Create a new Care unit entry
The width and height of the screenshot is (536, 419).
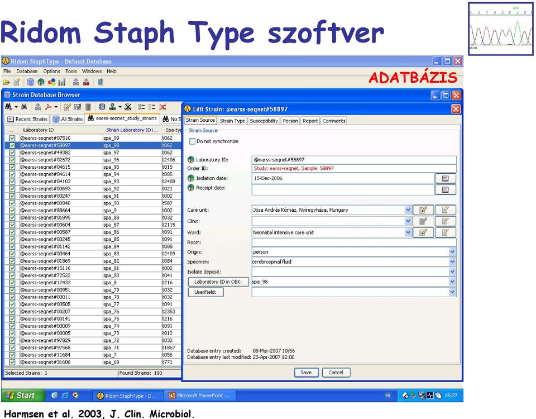[445, 210]
